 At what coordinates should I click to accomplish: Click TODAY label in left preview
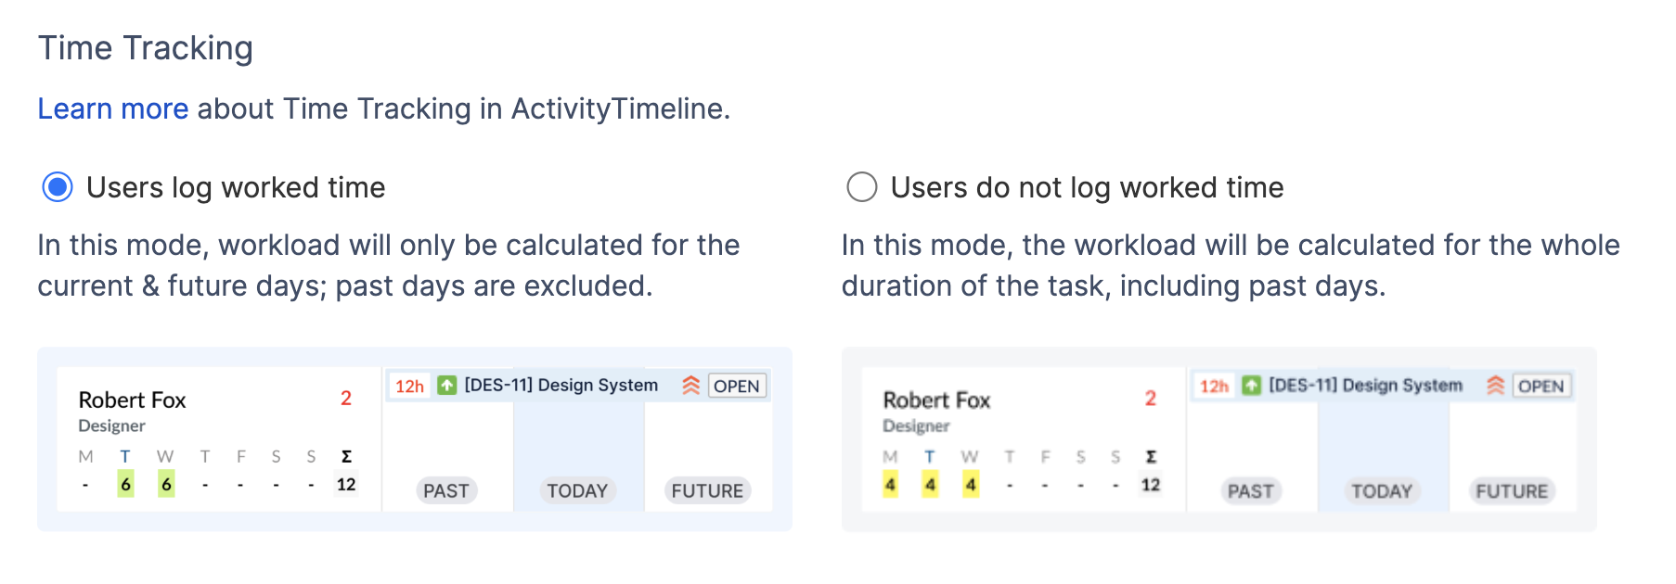click(577, 490)
